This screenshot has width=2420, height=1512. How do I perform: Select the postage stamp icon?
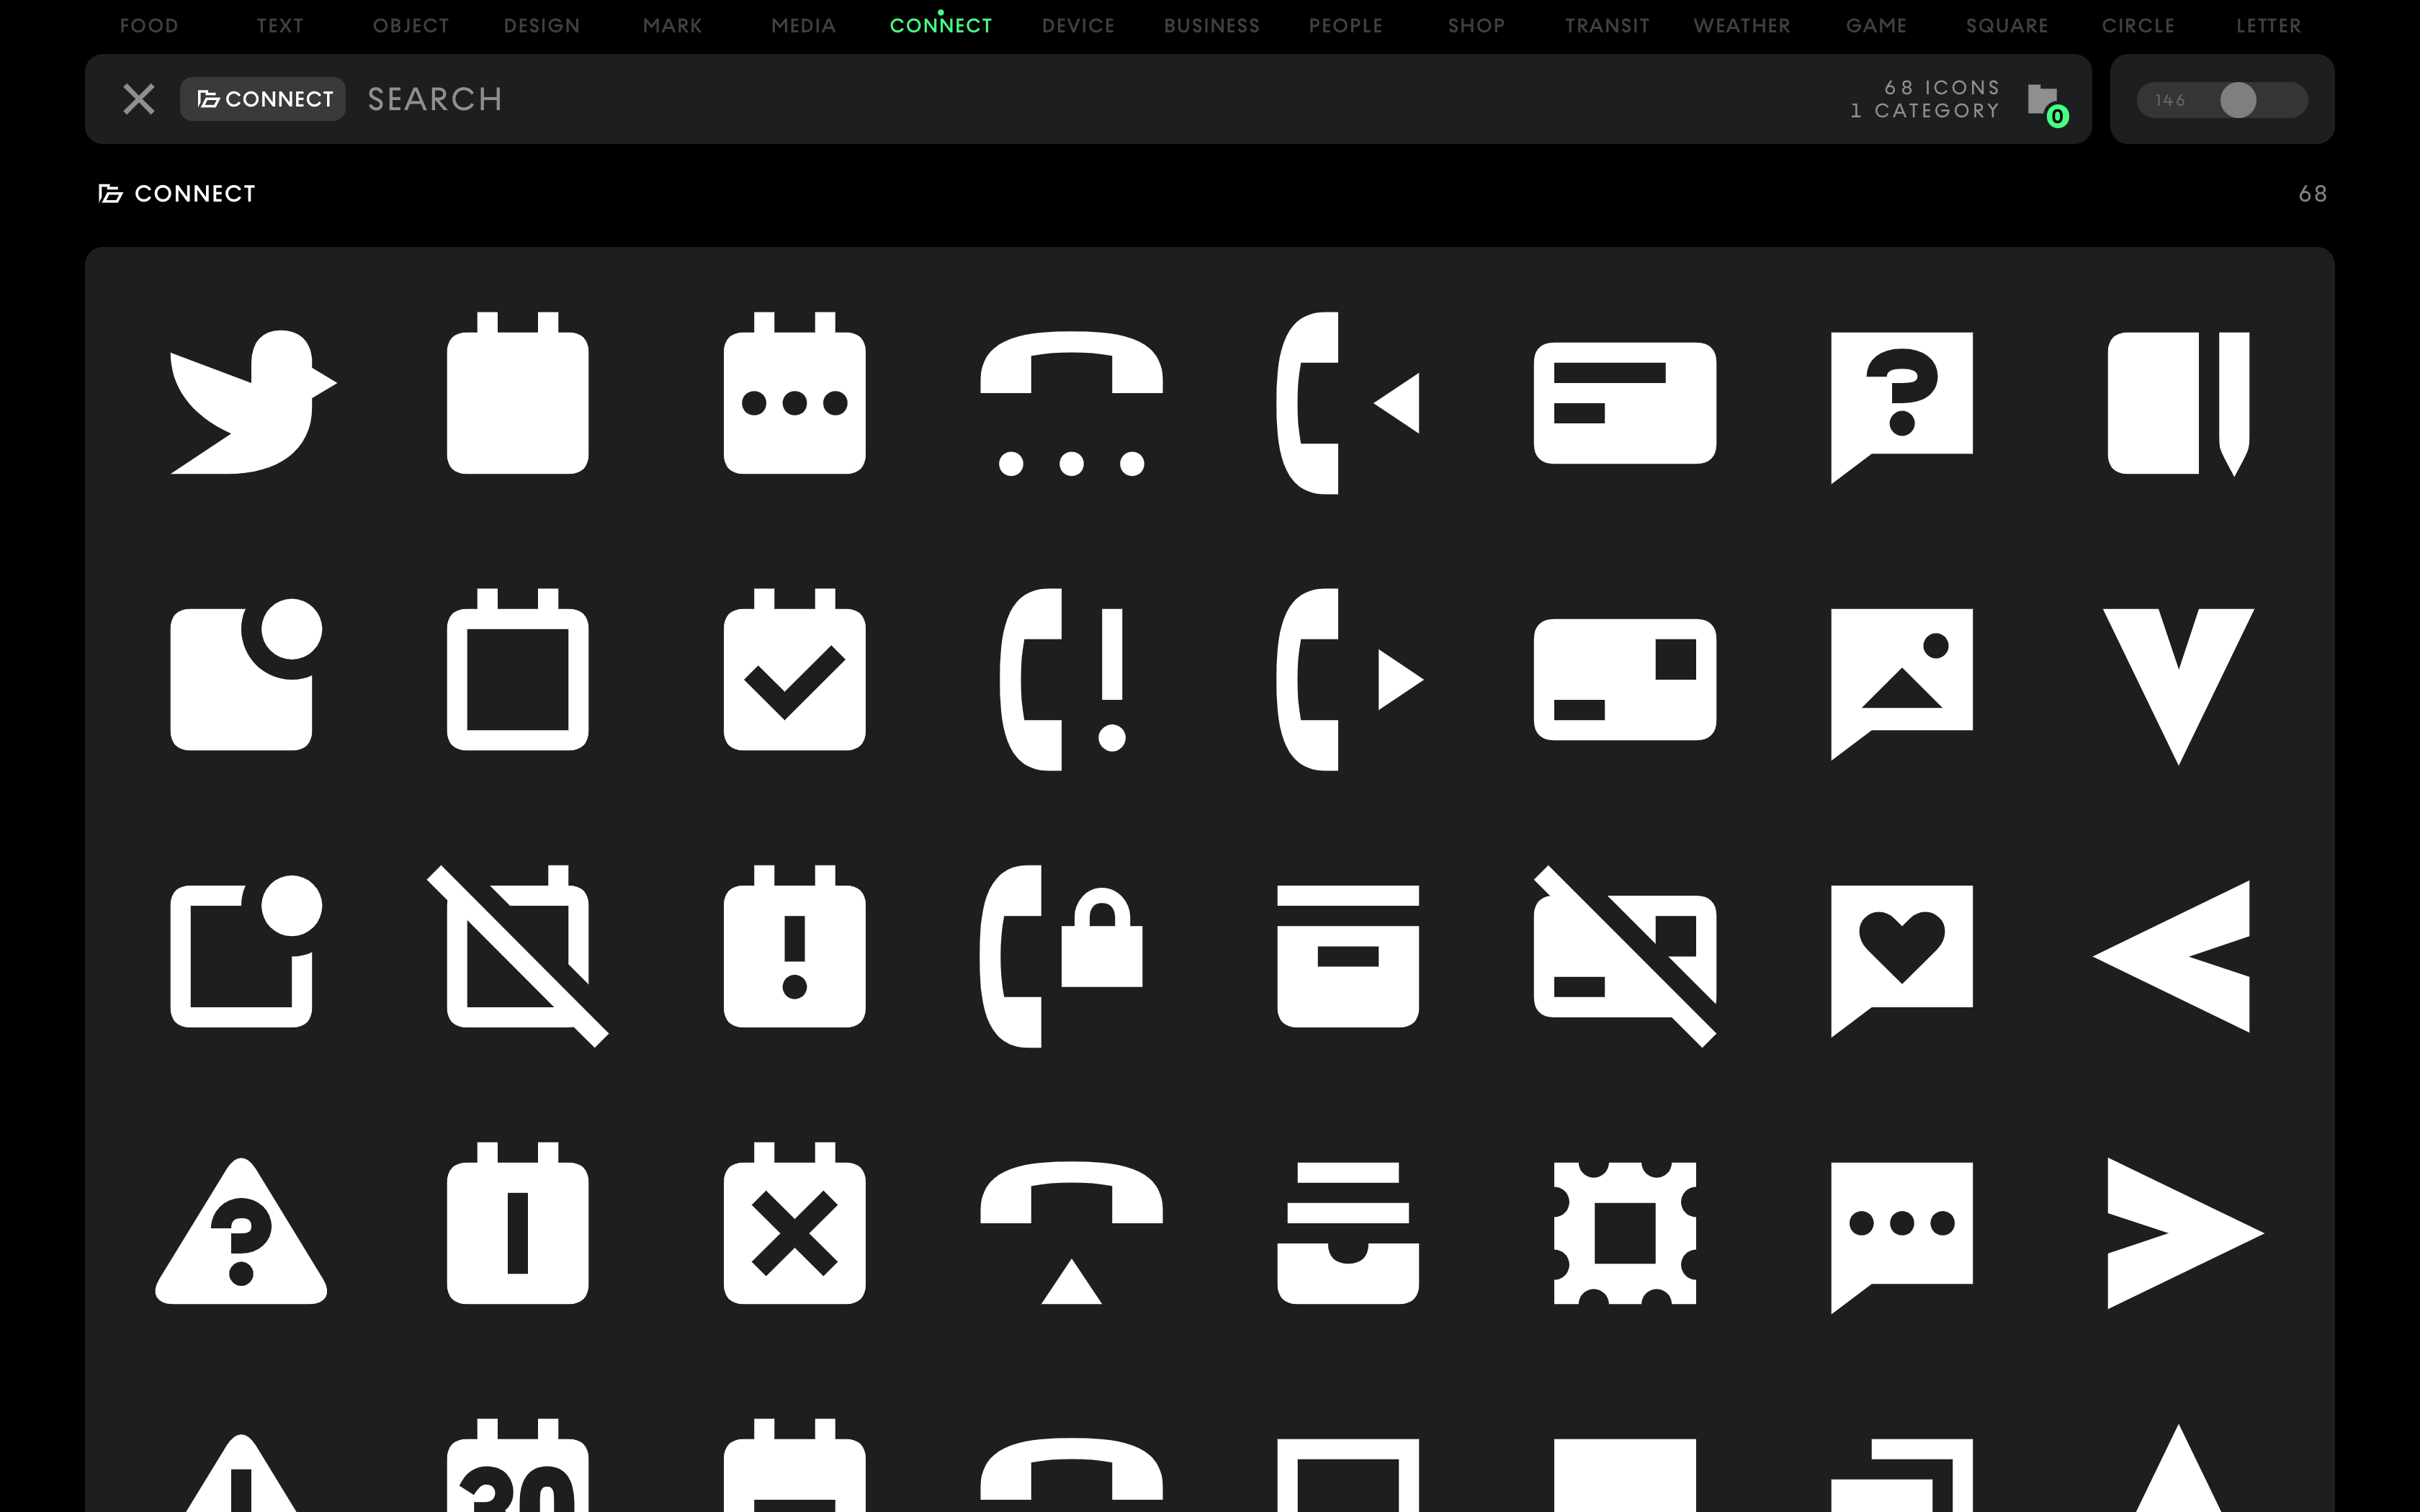(x=1624, y=1232)
